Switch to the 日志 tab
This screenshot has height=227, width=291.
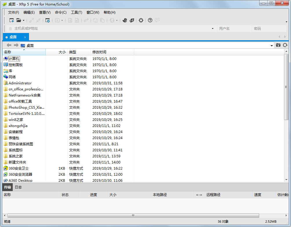[18, 187]
